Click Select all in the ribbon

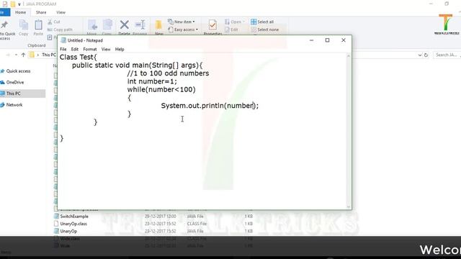[262, 22]
